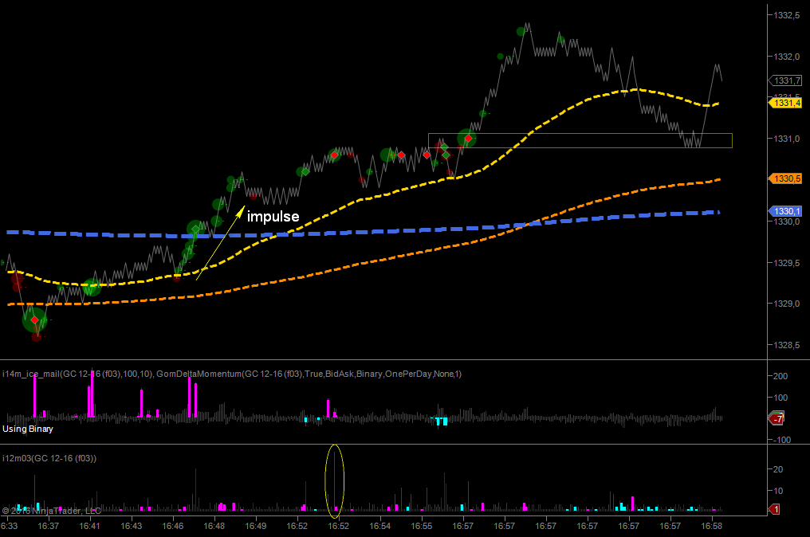
Task: Click the -7 value marker in delta panel
Action: click(x=777, y=419)
